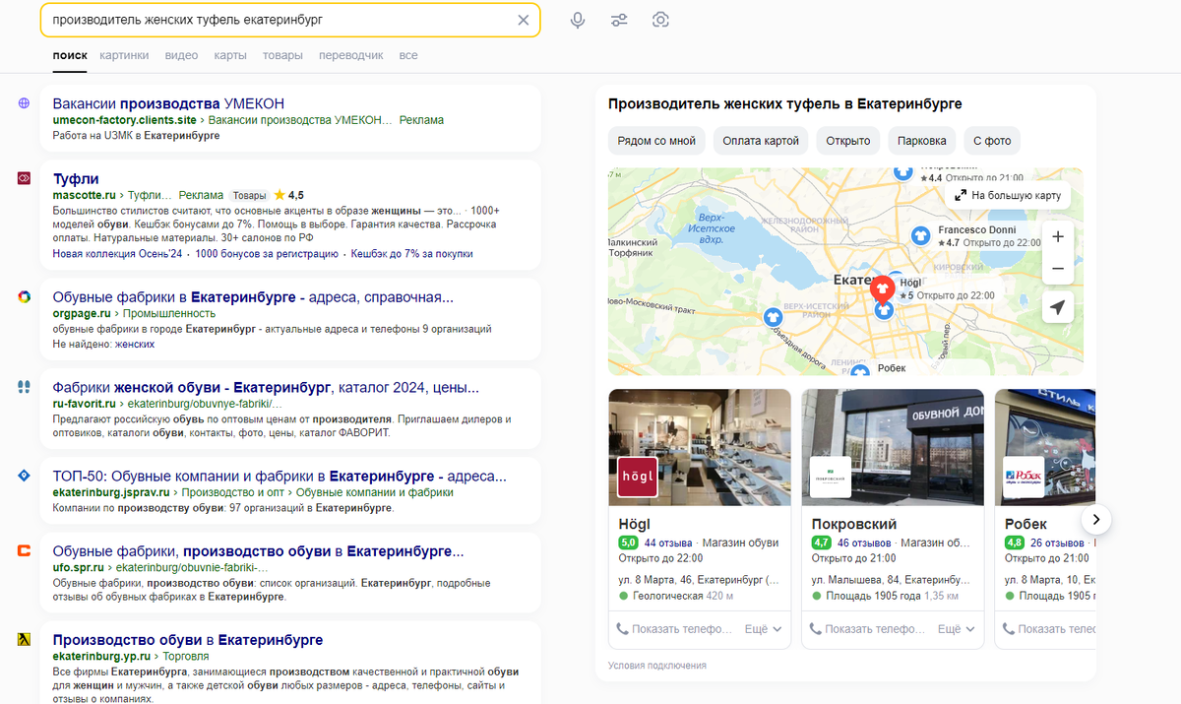Expand Ещё menu on Покровский card
The width and height of the screenshot is (1181, 704).
click(956, 629)
